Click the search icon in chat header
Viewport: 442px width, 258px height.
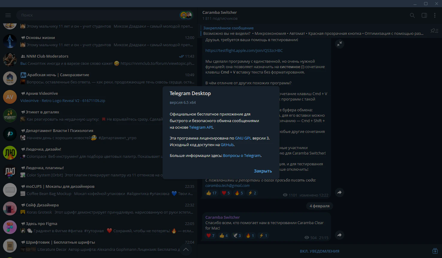pos(412,15)
